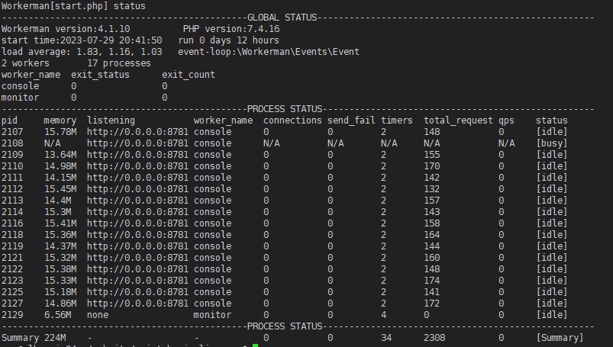The width and height of the screenshot is (613, 347).
Task: Click pid '2122' in process table
Action: [12, 269]
